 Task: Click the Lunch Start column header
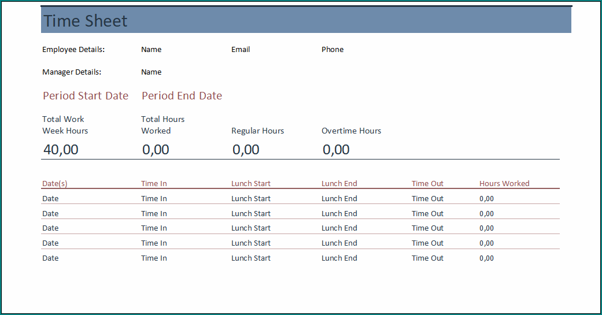[x=251, y=184]
